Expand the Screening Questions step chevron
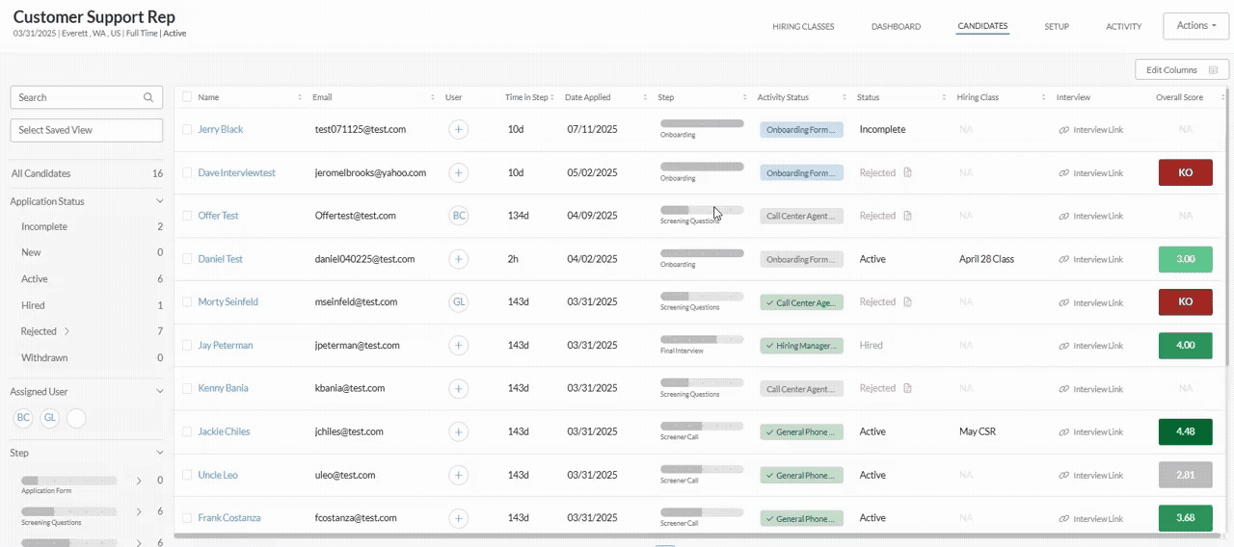 139,511
